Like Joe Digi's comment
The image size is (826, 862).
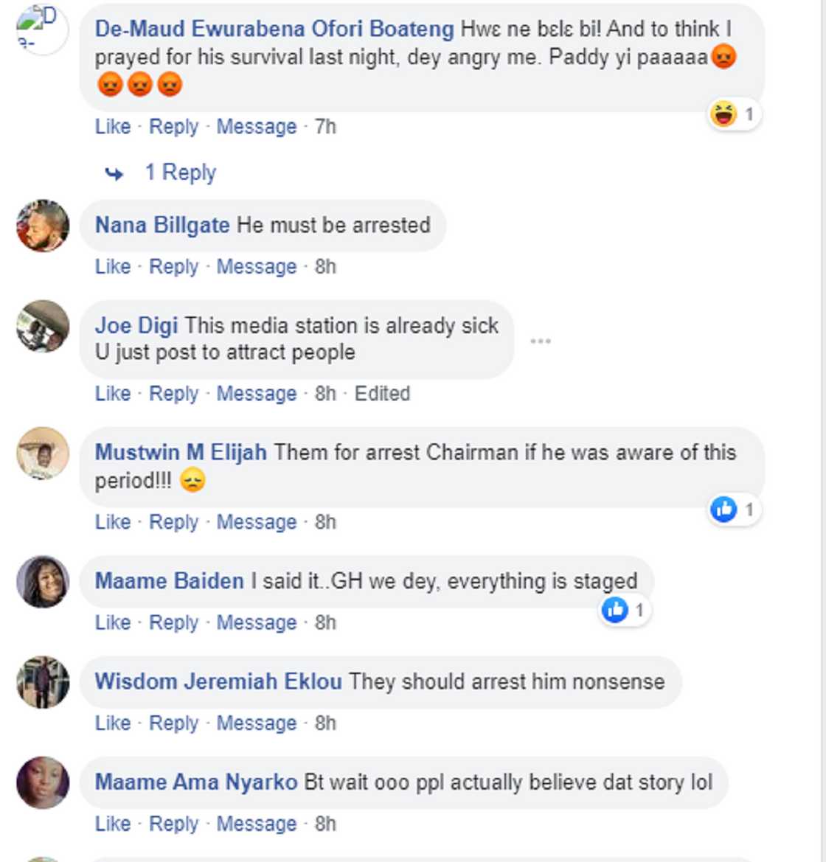(113, 393)
